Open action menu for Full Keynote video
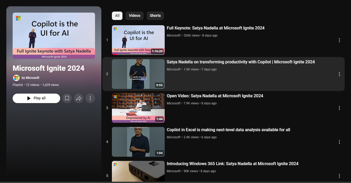351x183 pixels. [339, 40]
